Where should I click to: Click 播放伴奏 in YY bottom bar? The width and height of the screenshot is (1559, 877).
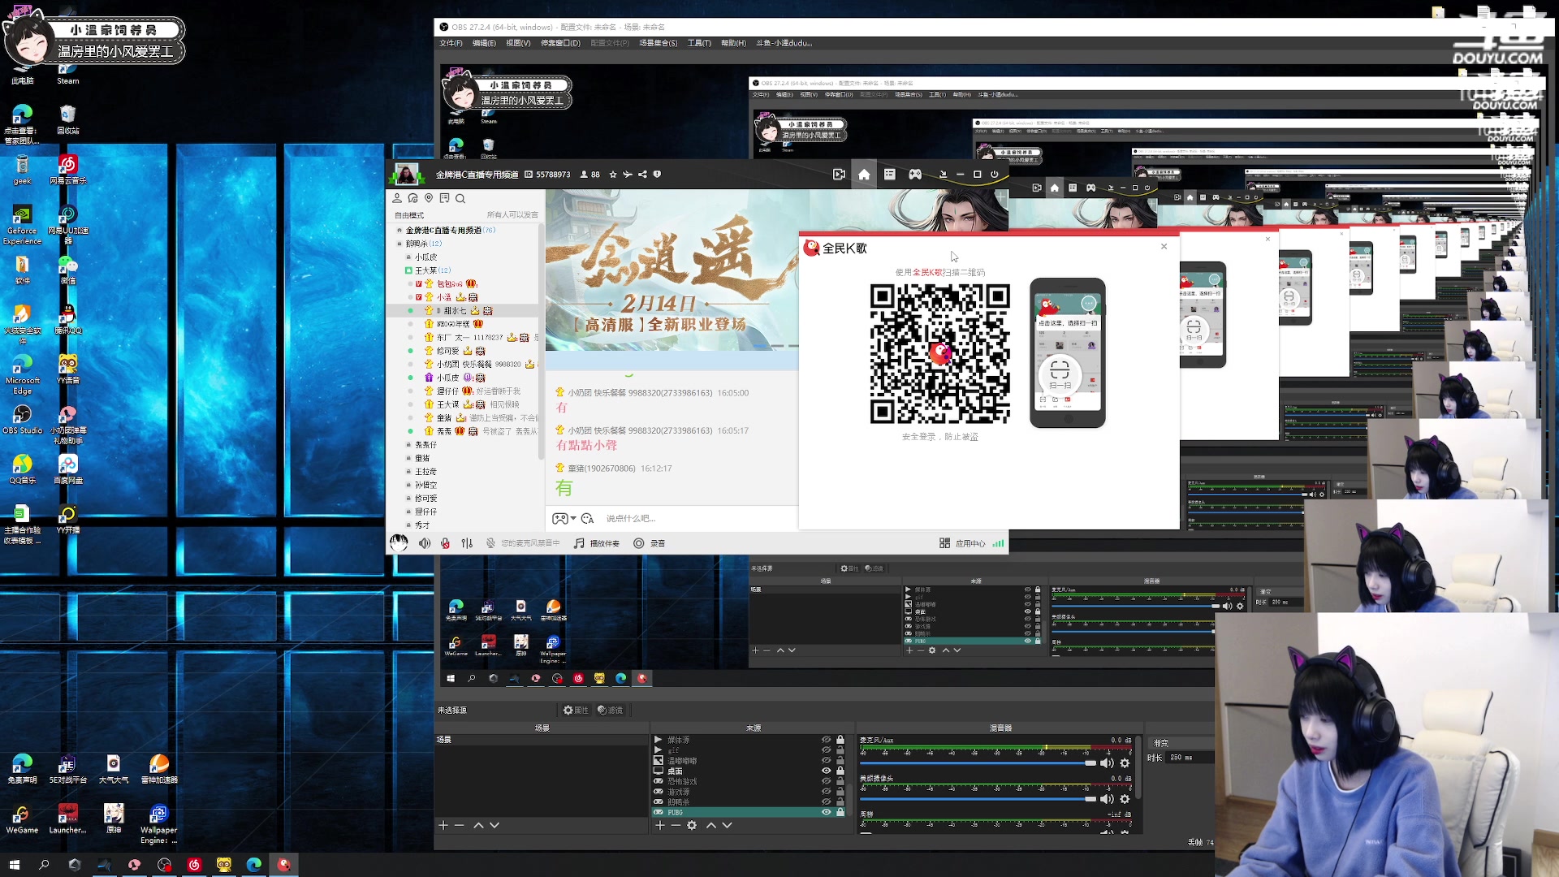click(597, 543)
